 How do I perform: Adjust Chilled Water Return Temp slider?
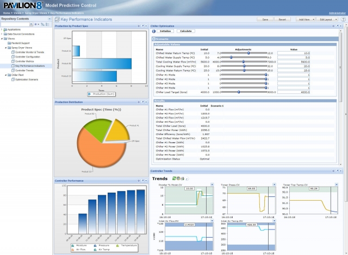(x=248, y=53)
